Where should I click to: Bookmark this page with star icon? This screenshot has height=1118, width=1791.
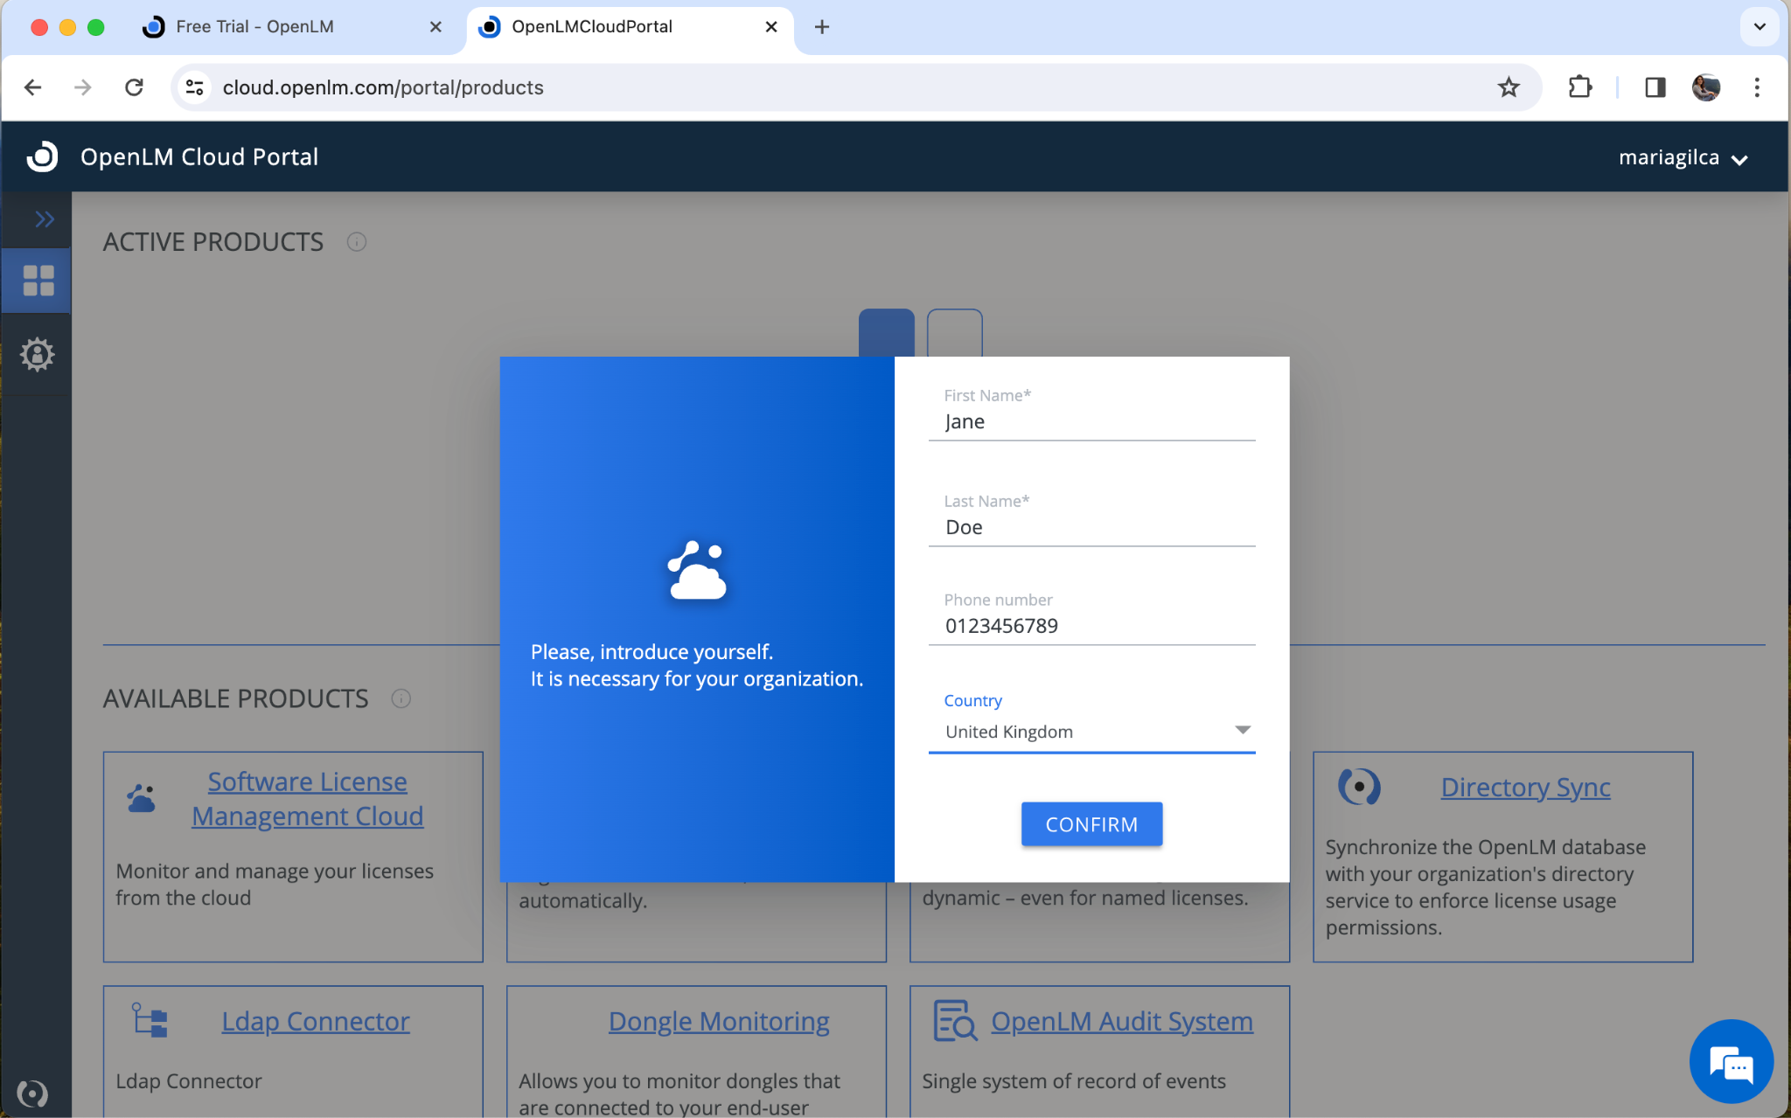[x=1508, y=87]
